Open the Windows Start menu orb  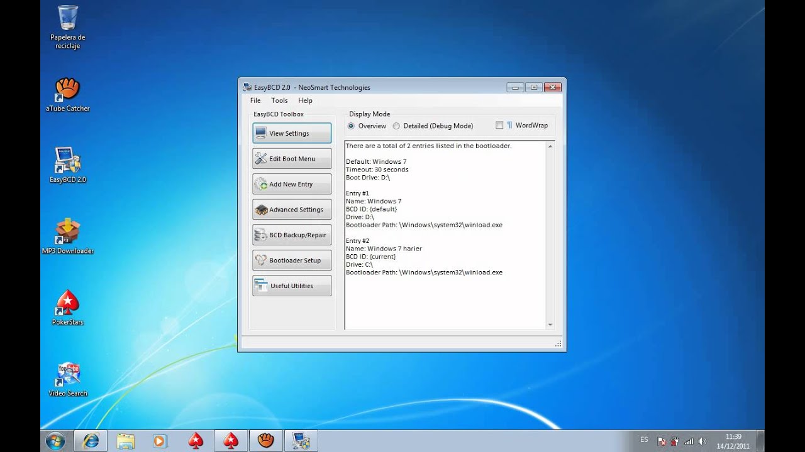coord(55,441)
